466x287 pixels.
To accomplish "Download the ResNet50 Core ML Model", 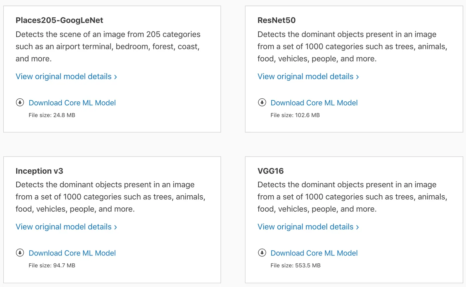I will click(314, 103).
